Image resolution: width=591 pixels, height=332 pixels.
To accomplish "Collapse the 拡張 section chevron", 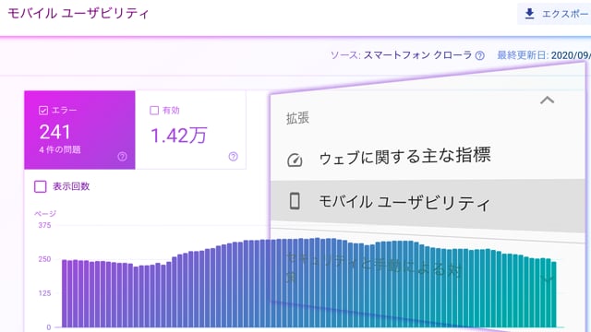I will click(x=547, y=101).
